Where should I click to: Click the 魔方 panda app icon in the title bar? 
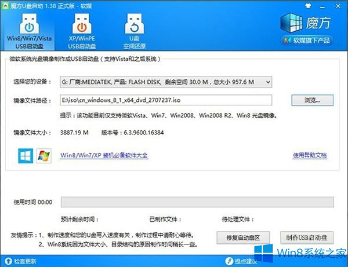coord(5,6)
